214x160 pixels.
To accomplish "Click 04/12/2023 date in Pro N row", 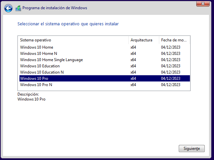I will point(170,85).
